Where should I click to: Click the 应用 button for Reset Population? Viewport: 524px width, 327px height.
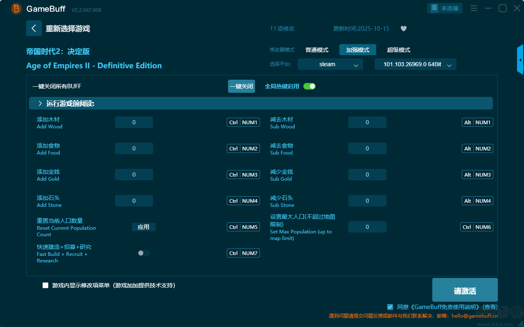[x=144, y=227]
